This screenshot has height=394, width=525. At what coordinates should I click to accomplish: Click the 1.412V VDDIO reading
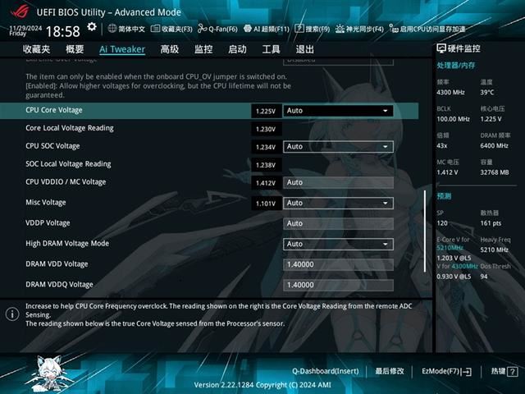point(266,183)
